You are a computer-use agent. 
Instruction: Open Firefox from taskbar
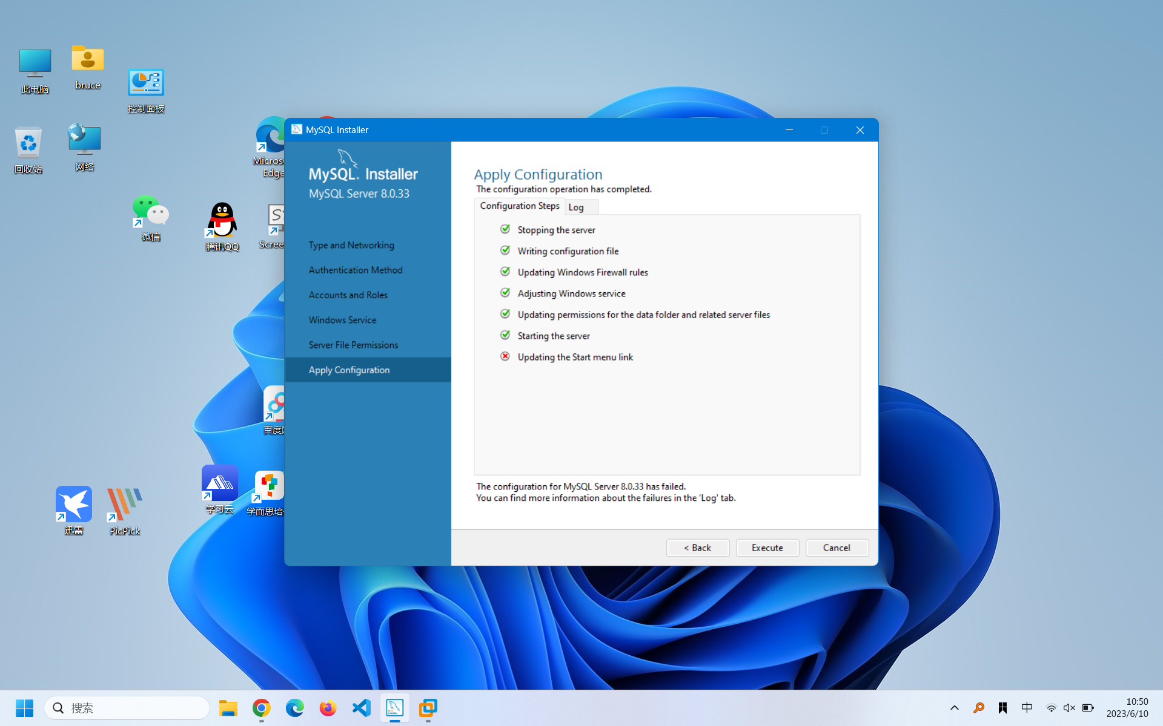pyautogui.click(x=328, y=708)
